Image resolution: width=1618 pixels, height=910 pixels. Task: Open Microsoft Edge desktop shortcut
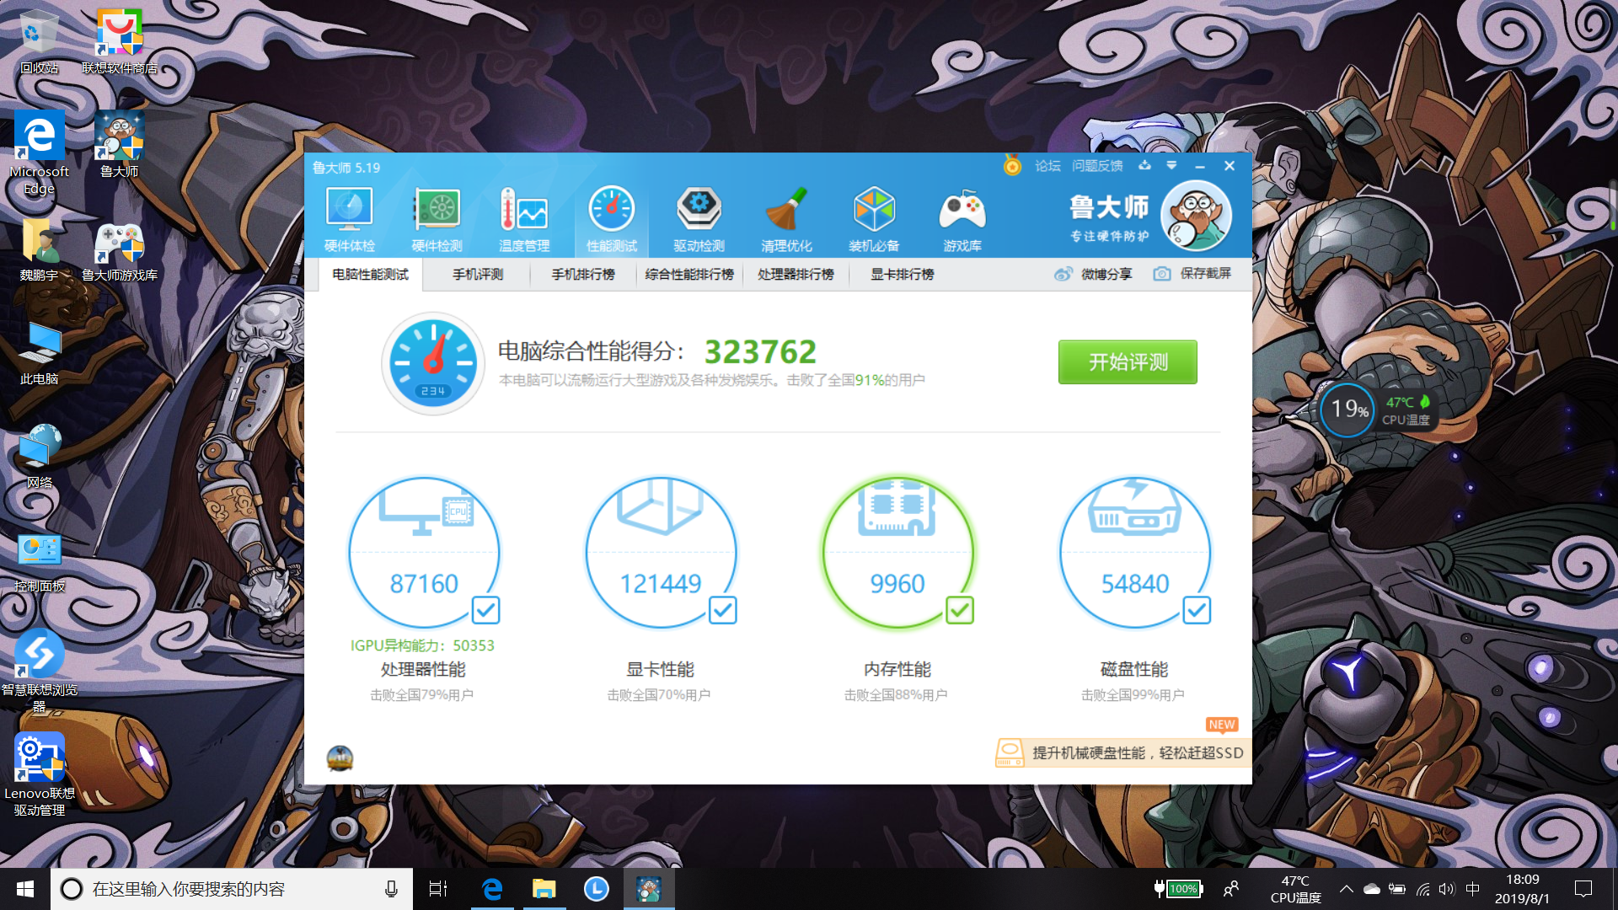click(39, 153)
